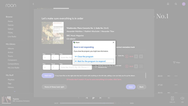Open Live Radio in sidebar
The image size is (188, 106).
pyautogui.click(x=12, y=37)
